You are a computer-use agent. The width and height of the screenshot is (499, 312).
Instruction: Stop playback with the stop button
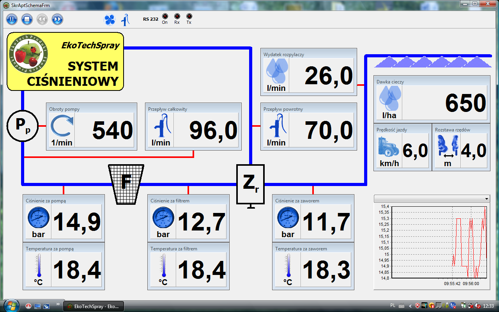27,19
